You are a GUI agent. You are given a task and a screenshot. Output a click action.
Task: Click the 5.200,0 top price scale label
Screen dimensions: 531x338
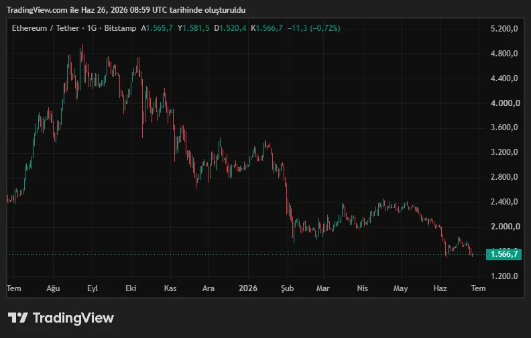pyautogui.click(x=504, y=28)
